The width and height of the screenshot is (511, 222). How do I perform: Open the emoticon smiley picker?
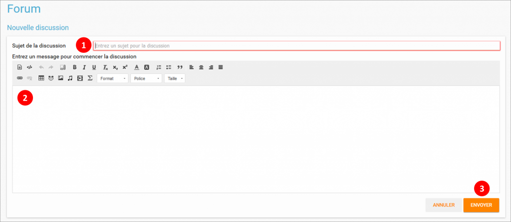51,78
